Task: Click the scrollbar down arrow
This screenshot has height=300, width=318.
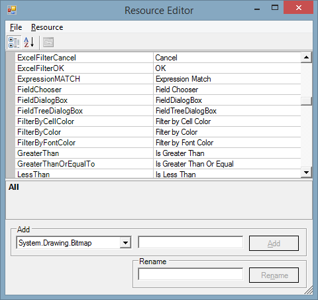Action: tap(306, 172)
